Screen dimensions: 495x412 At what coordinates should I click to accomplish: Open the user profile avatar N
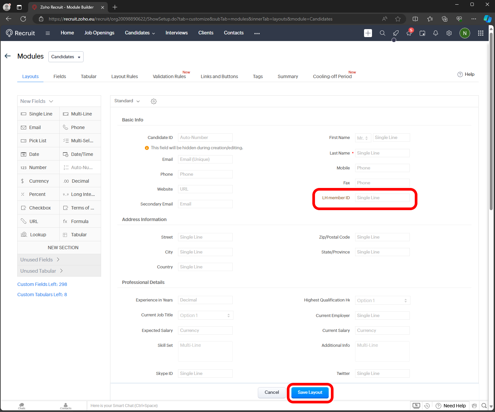click(x=464, y=33)
